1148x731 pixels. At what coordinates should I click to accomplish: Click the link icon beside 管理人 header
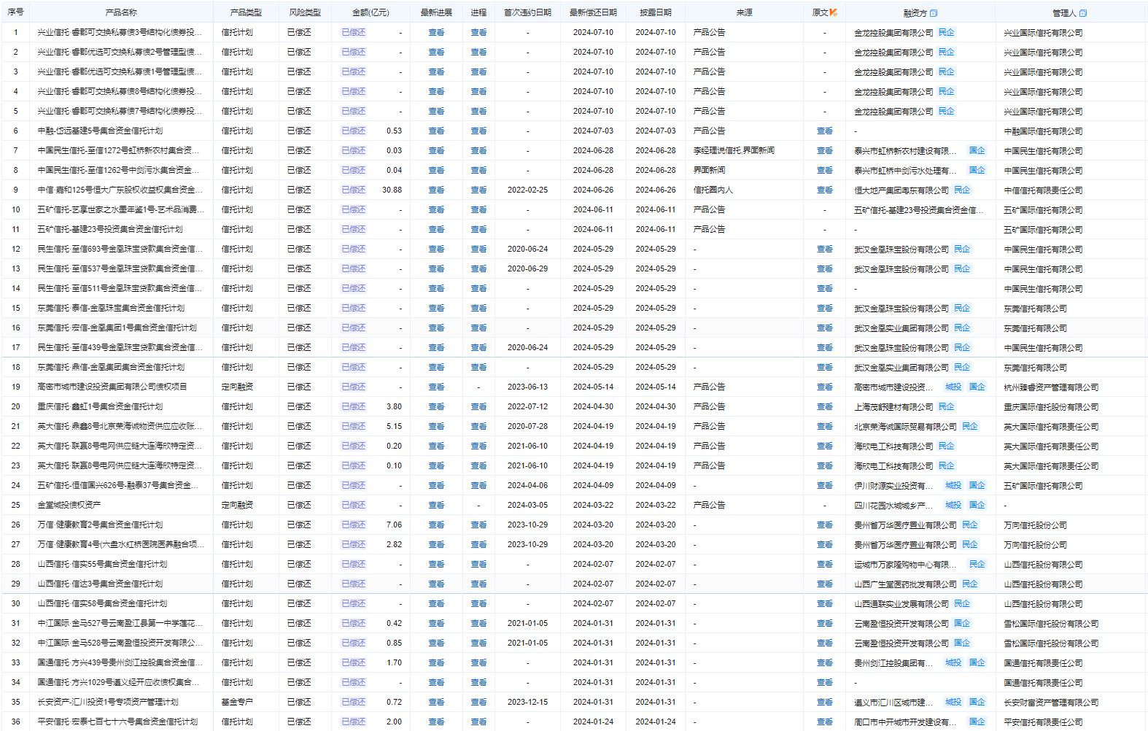click(1083, 13)
